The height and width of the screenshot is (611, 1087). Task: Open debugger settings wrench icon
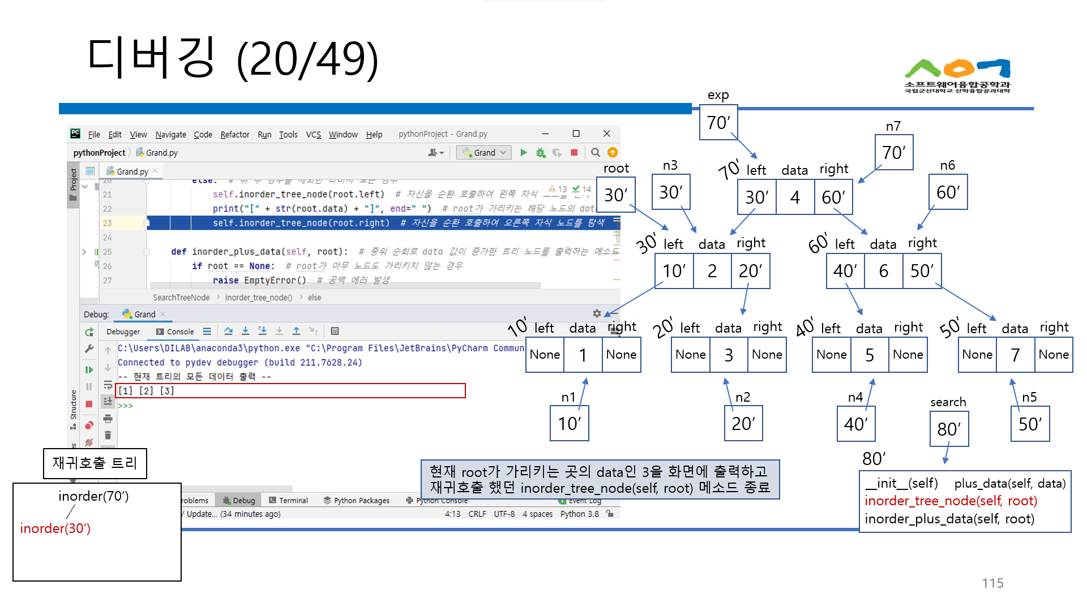tap(89, 349)
